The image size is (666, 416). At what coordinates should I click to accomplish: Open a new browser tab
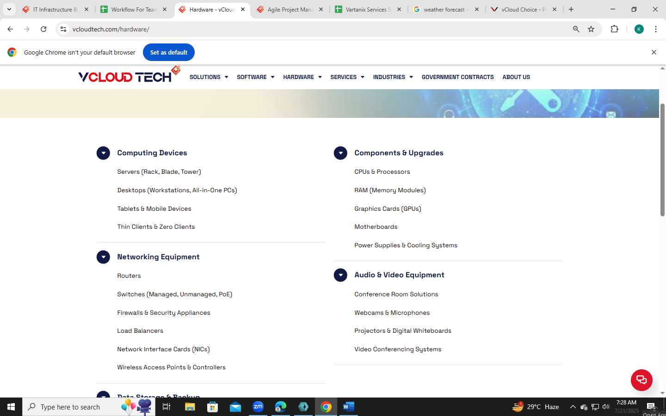pyautogui.click(x=571, y=9)
